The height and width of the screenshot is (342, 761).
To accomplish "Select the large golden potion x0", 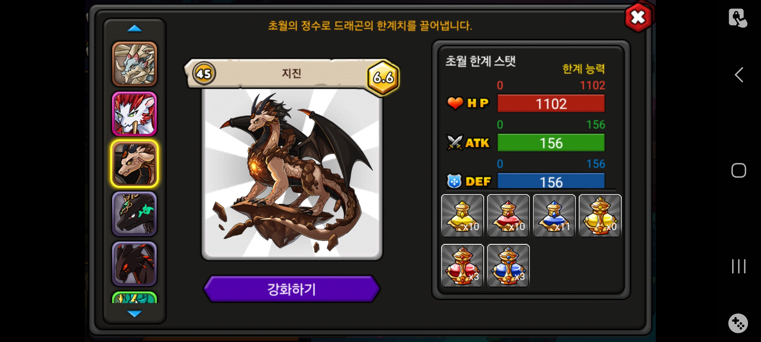I will (600, 216).
